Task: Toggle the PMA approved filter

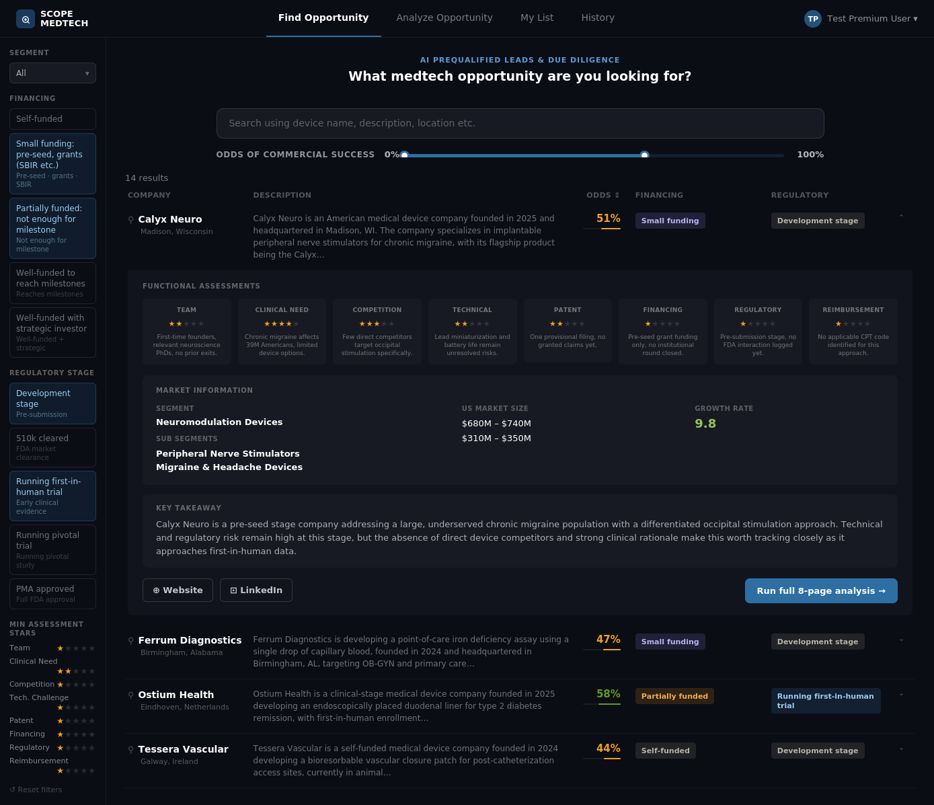Action: point(52,594)
